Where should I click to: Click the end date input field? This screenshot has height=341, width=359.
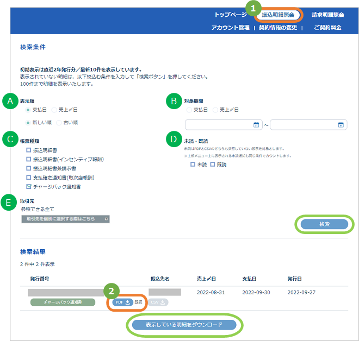pyautogui.click(x=308, y=125)
